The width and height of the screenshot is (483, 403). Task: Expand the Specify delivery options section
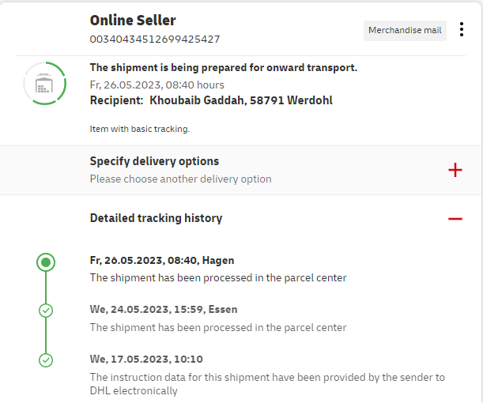[x=154, y=161]
